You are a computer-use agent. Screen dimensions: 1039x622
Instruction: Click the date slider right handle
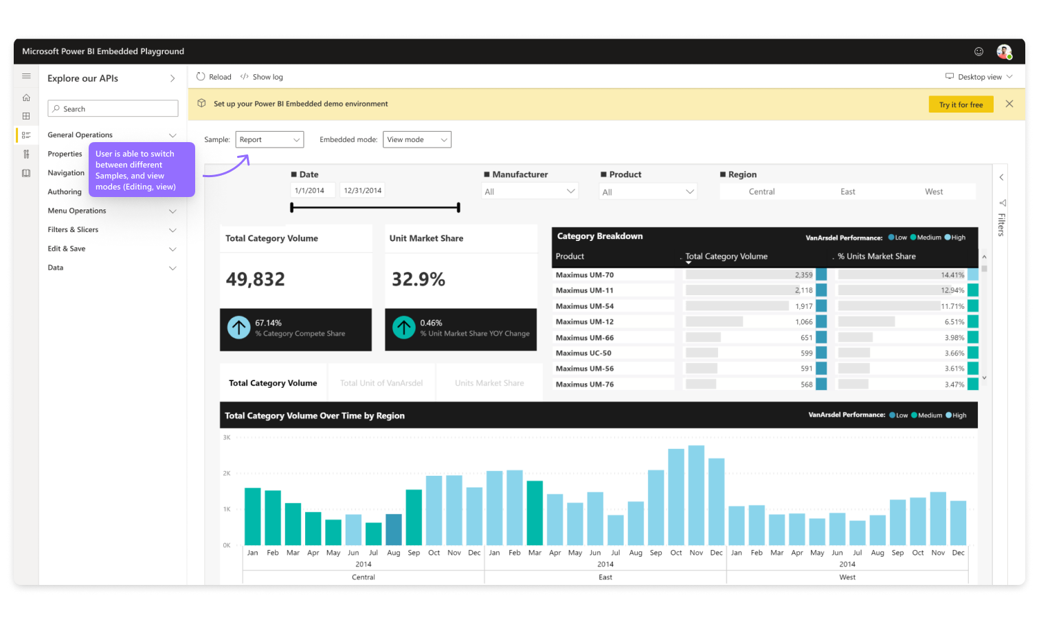click(458, 207)
